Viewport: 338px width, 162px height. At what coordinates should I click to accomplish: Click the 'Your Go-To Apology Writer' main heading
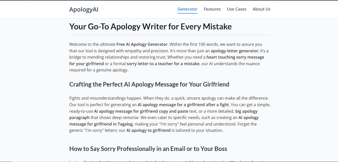150,26
